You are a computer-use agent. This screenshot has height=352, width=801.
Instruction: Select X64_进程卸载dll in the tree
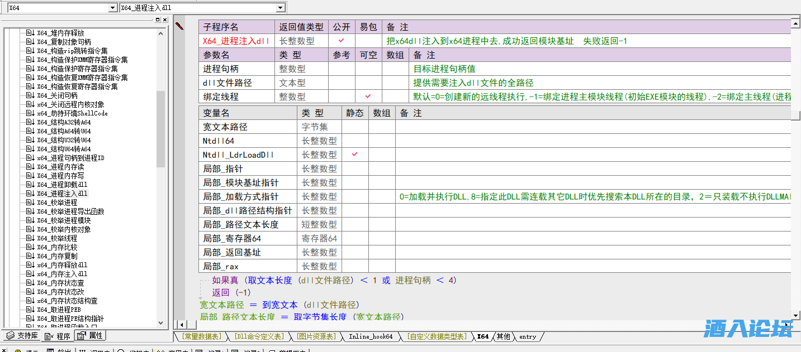click(62, 185)
